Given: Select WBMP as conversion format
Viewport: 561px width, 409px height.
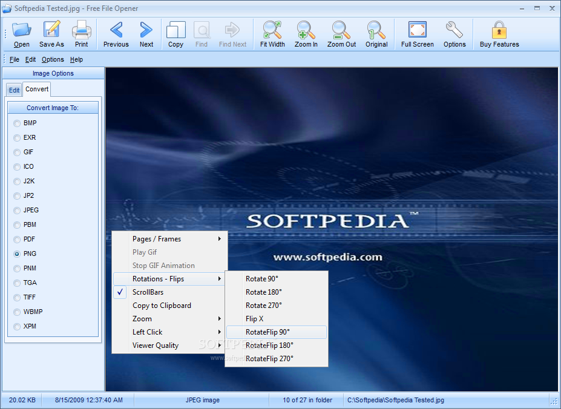Looking at the screenshot, I should (x=17, y=312).
